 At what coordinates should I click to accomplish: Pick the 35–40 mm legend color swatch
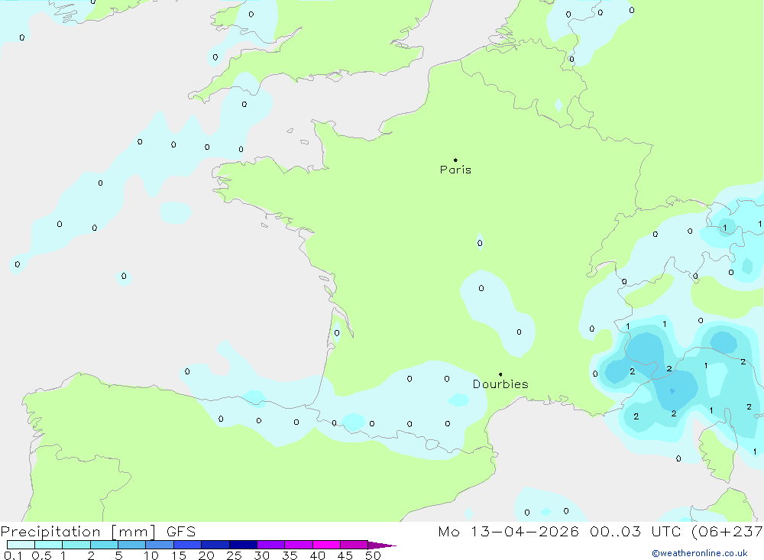(x=299, y=545)
